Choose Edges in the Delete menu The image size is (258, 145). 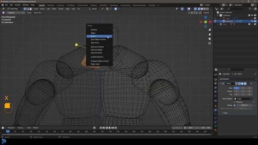point(100,33)
